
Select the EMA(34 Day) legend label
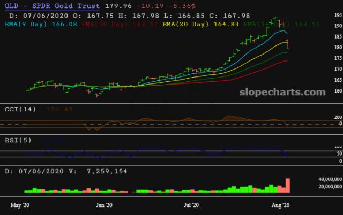pos(266,24)
